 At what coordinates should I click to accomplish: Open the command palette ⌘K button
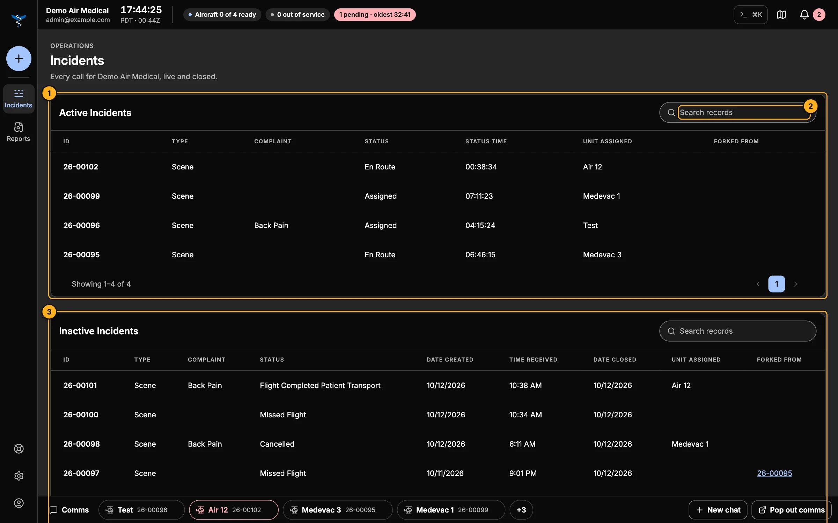click(x=750, y=15)
